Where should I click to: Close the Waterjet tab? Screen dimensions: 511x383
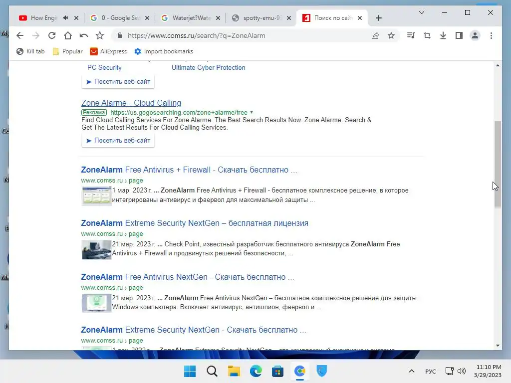[218, 18]
